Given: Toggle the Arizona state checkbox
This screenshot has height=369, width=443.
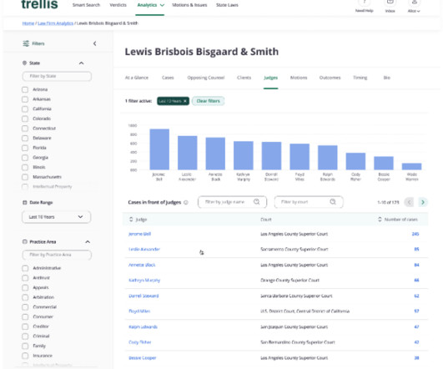Looking at the screenshot, I should coord(25,89).
